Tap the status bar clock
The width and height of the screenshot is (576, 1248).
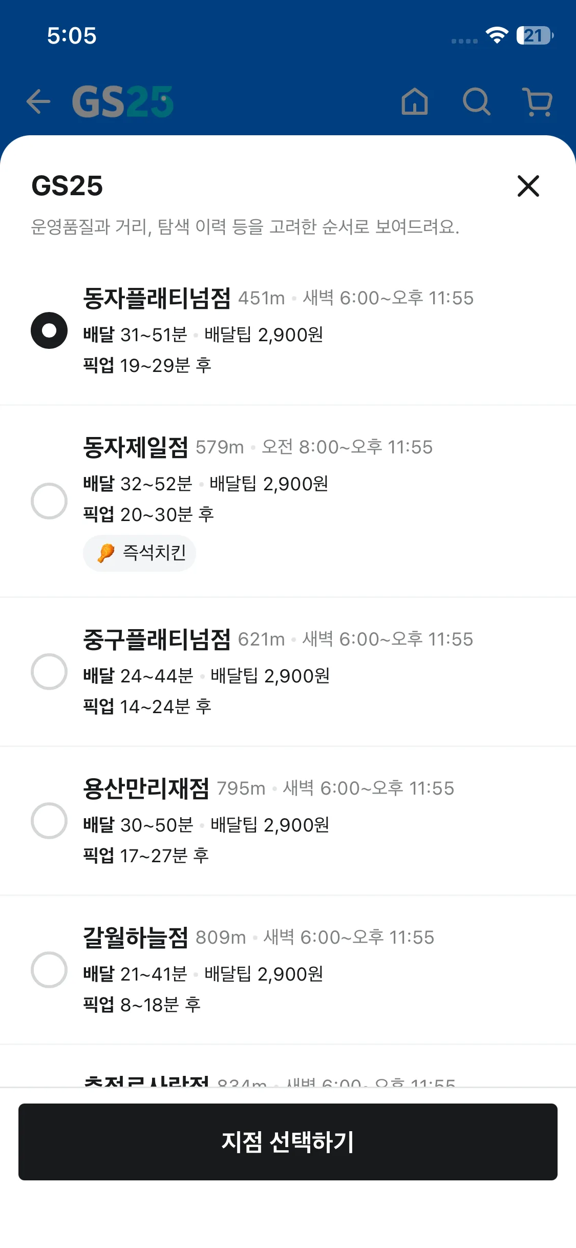pyautogui.click(x=72, y=35)
